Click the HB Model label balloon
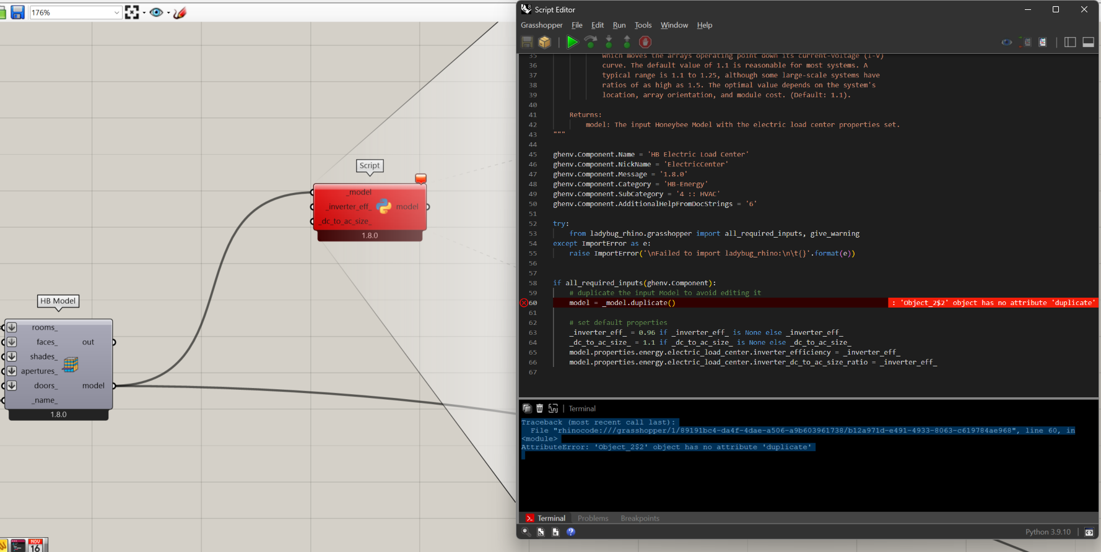 pos(58,301)
